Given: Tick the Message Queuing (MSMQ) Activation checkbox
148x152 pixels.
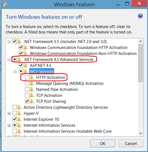Looking at the screenshot, I should coord(27,83).
